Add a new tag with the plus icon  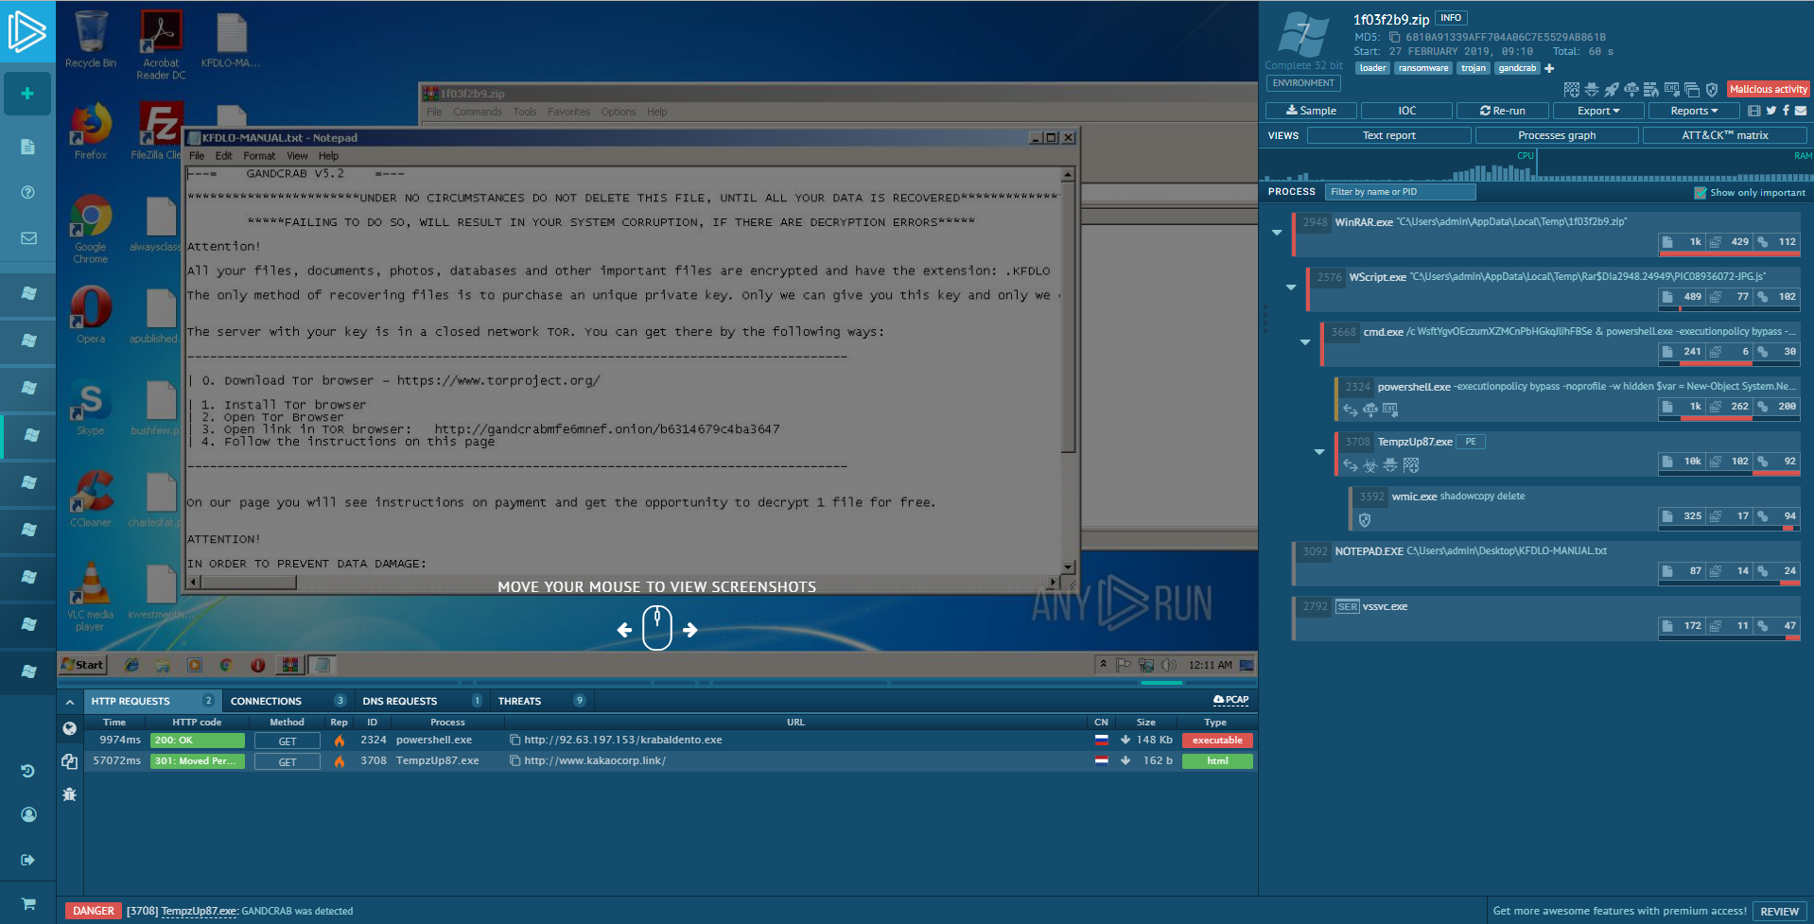1549,68
